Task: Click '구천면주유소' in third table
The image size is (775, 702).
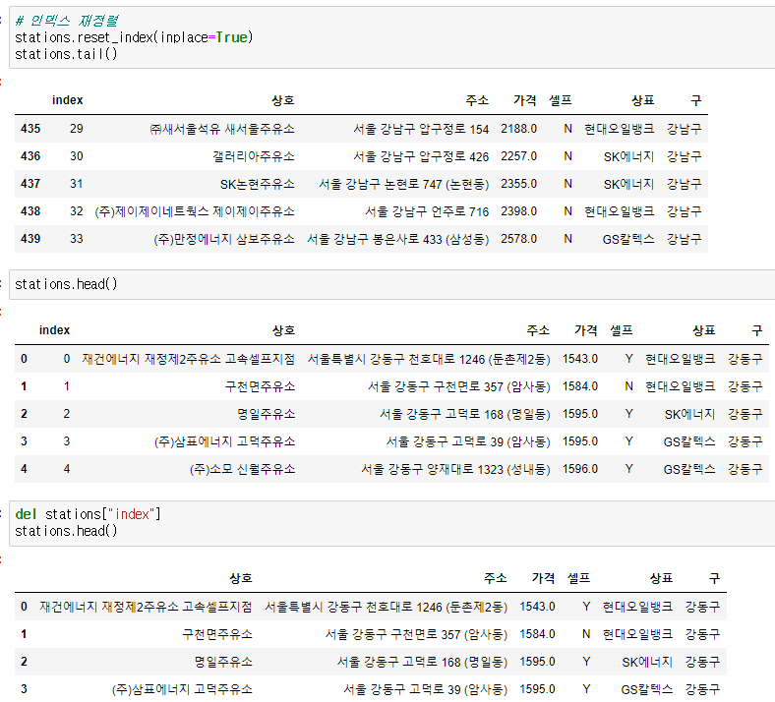Action: click(x=217, y=634)
